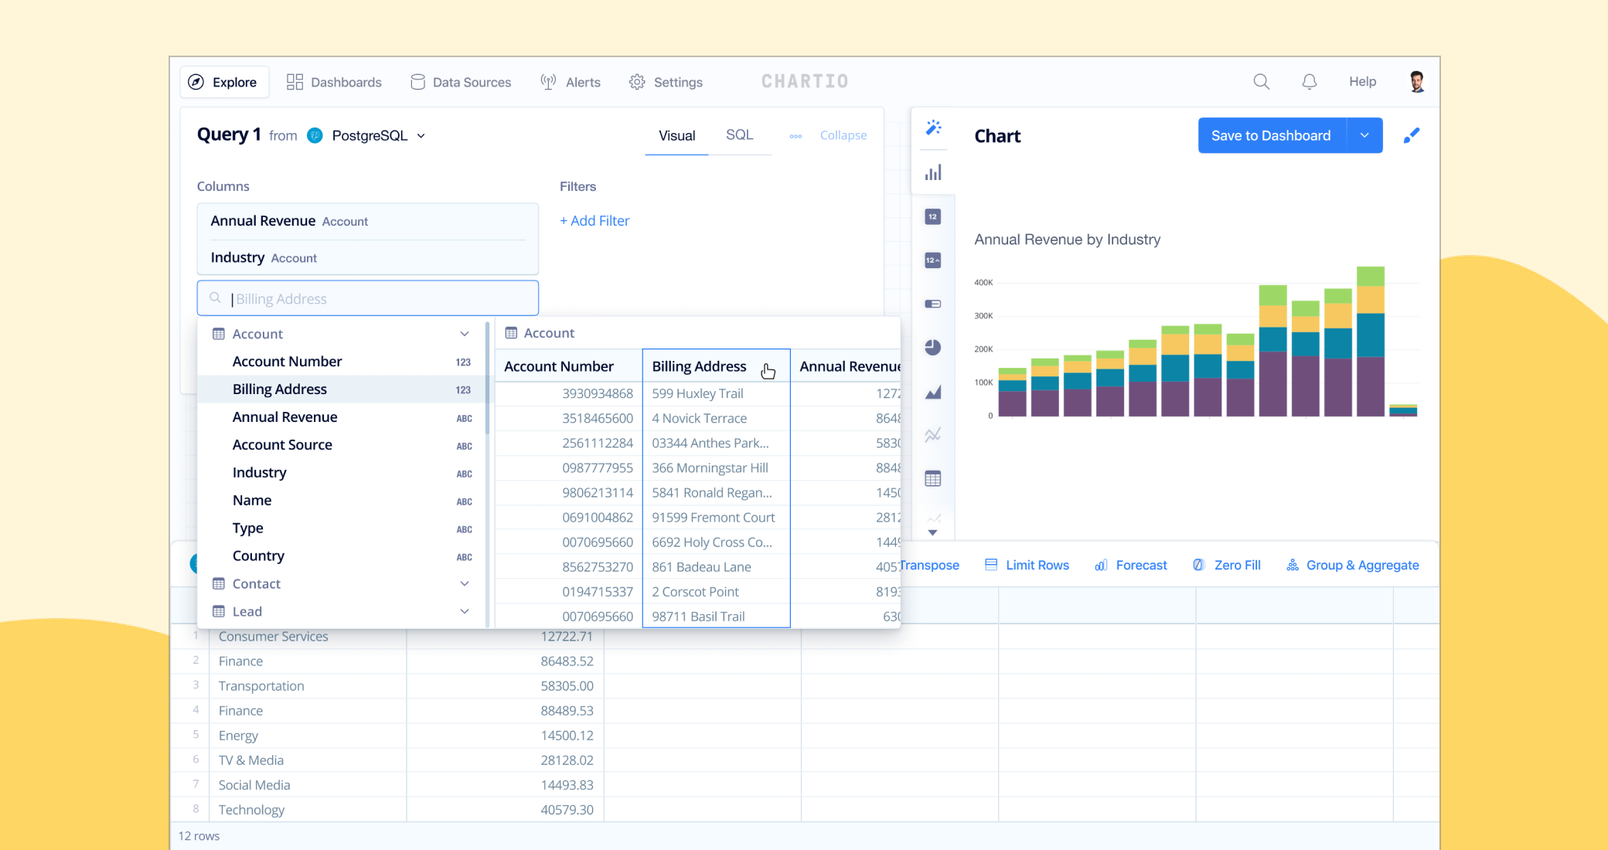Click the edit pencil icon on chart
Image resolution: width=1608 pixels, height=850 pixels.
point(1412,135)
